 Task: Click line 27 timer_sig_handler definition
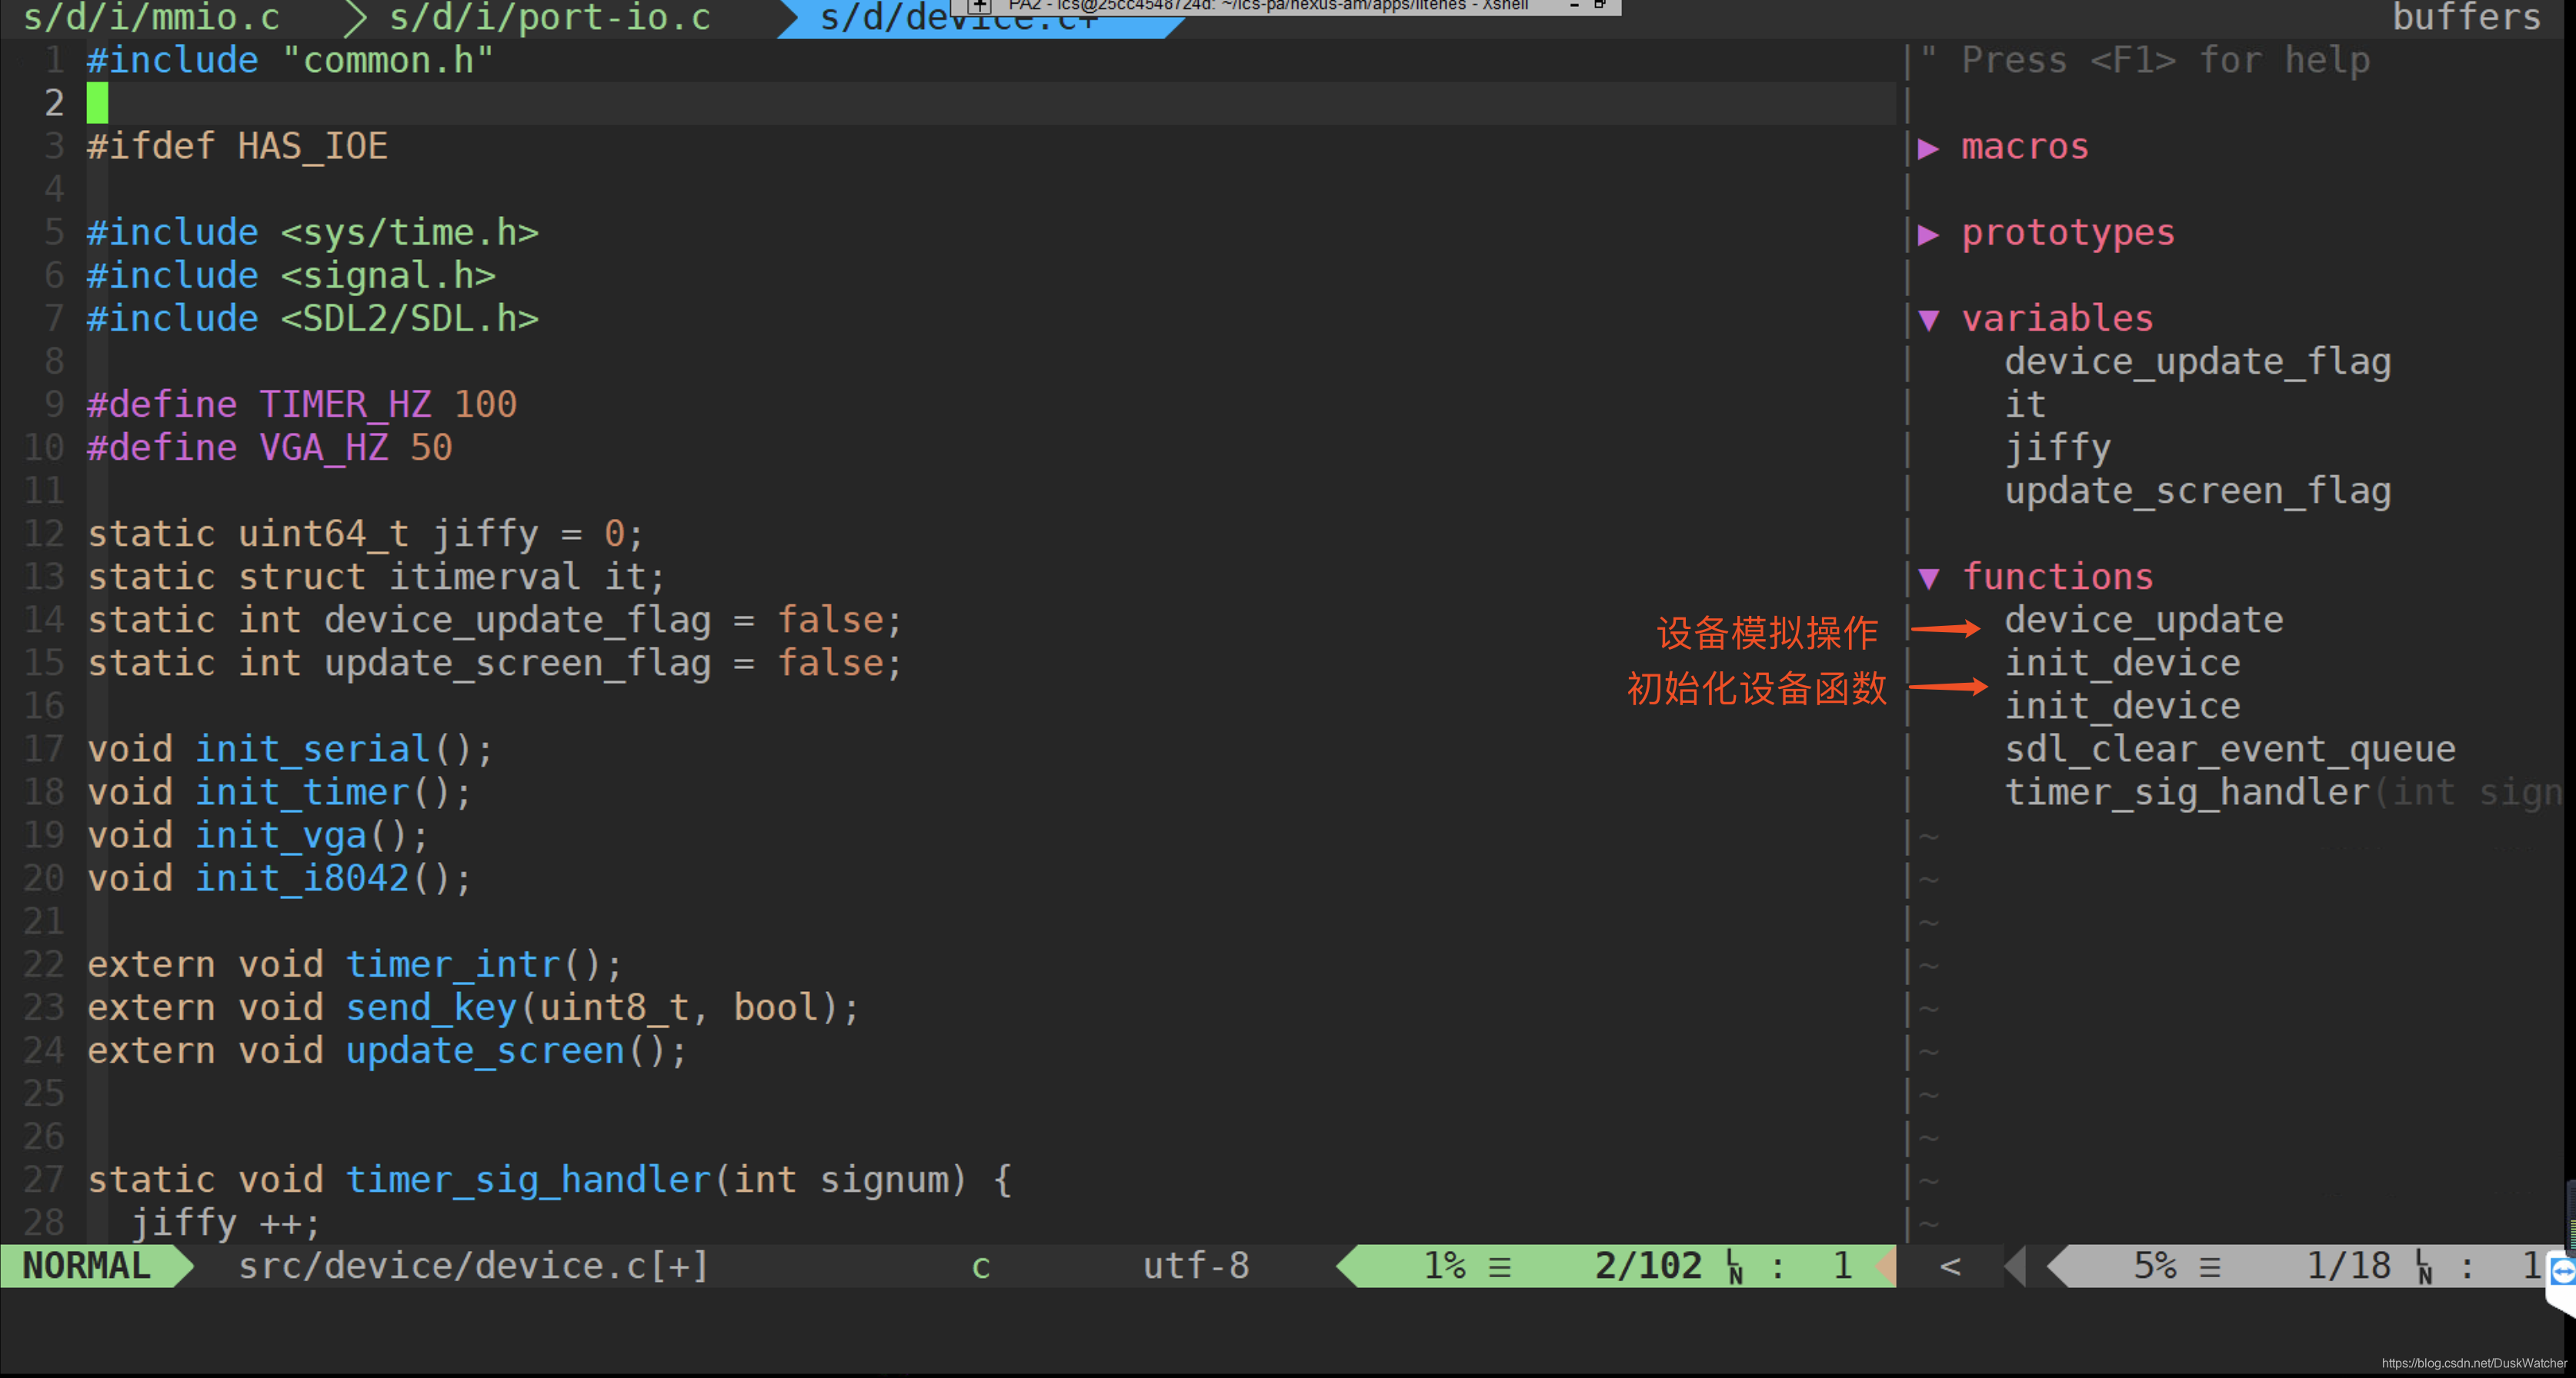point(527,1180)
